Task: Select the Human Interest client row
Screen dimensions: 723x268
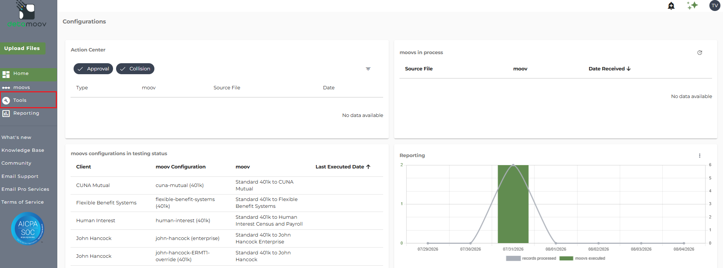Action: pos(227,221)
